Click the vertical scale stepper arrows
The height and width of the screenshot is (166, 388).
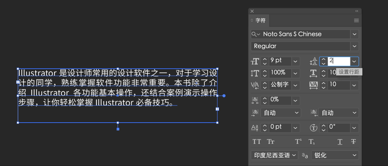(265, 73)
